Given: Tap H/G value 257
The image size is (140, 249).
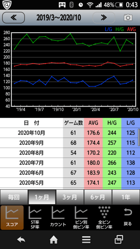Looking at the screenshot, I should click(x=112, y=143).
